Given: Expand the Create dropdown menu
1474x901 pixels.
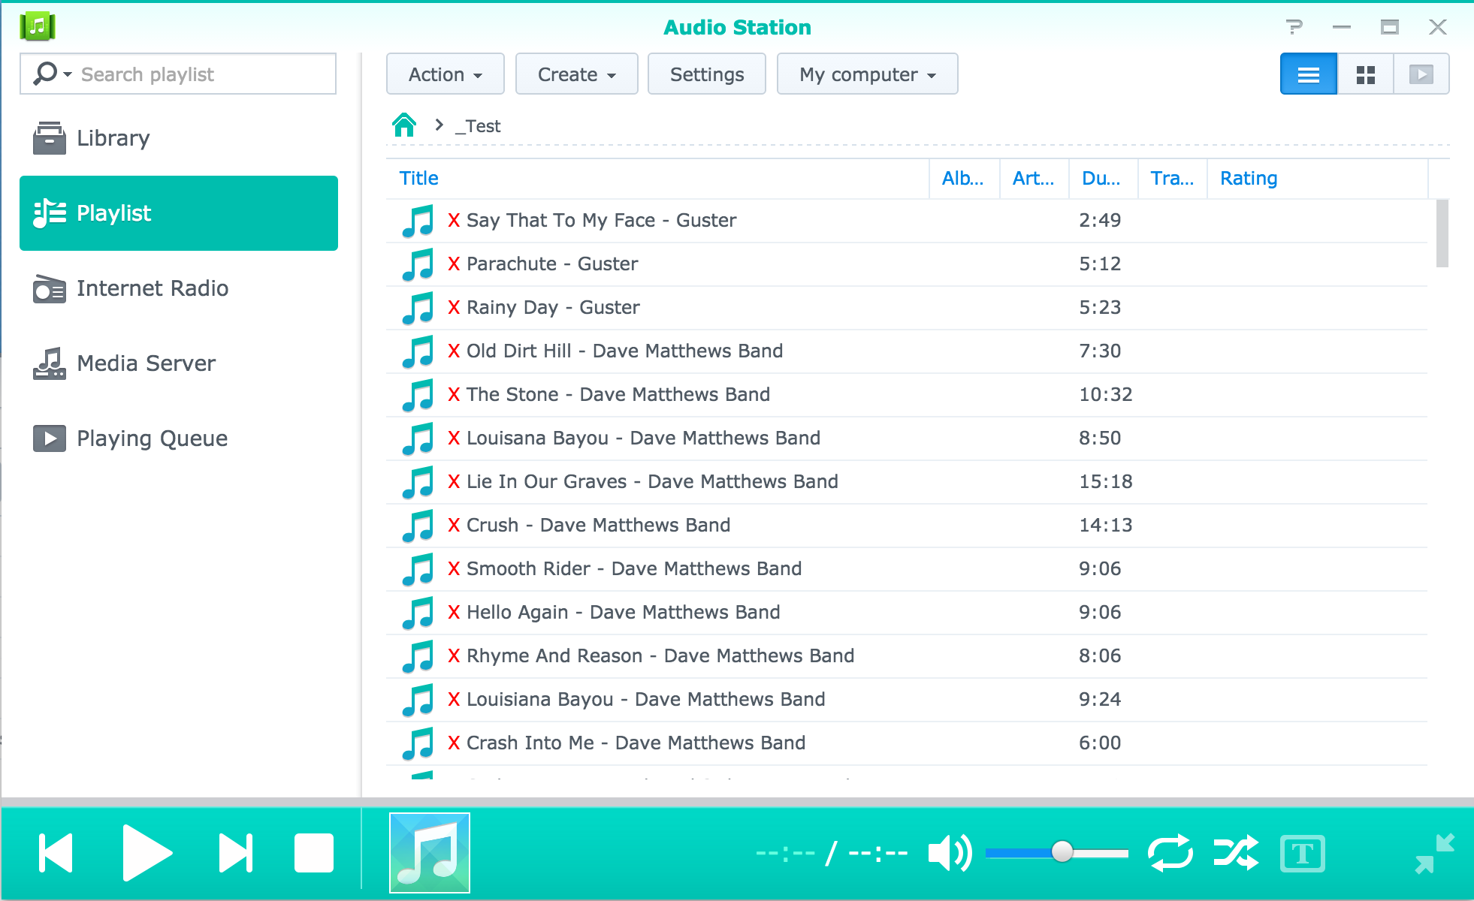Looking at the screenshot, I should pyautogui.click(x=575, y=75).
